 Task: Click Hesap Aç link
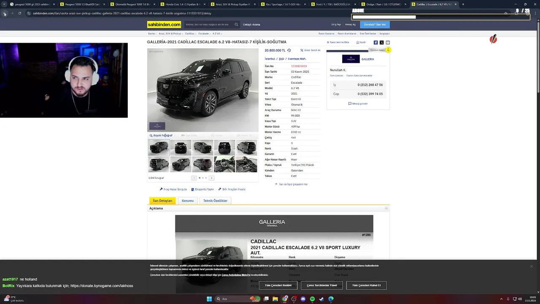[350, 24]
